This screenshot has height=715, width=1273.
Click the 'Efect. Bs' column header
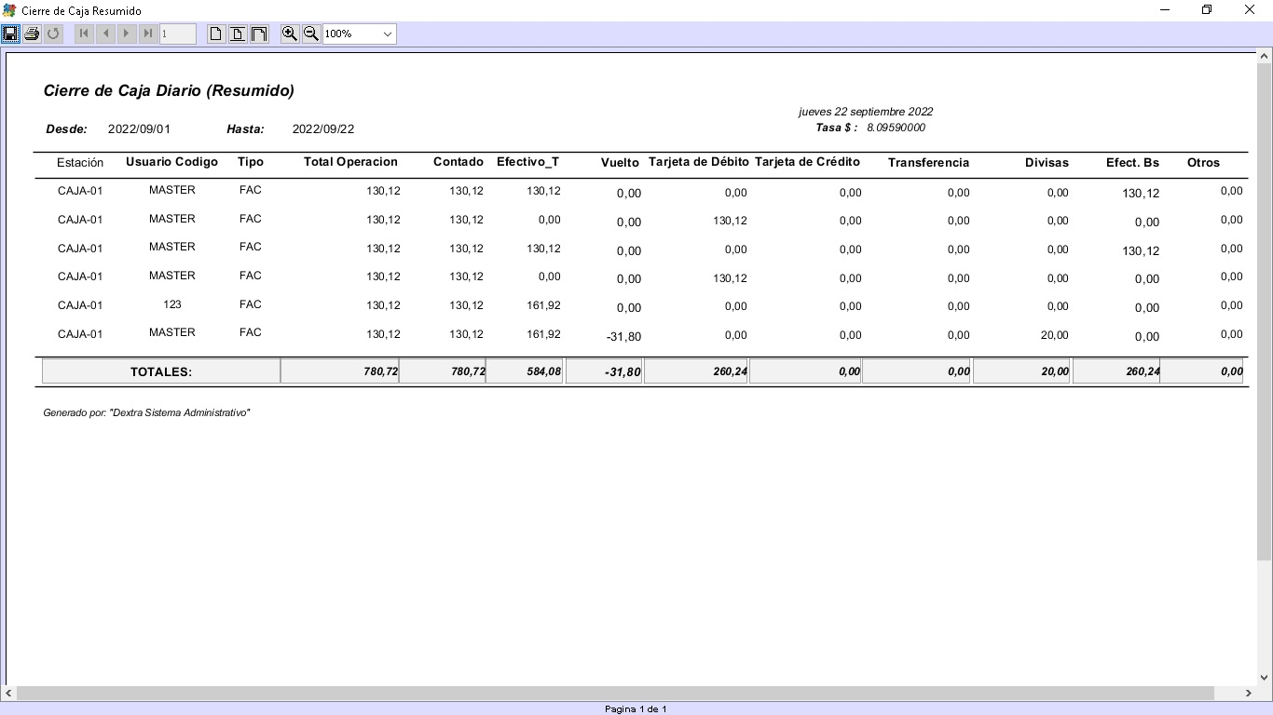(1132, 163)
